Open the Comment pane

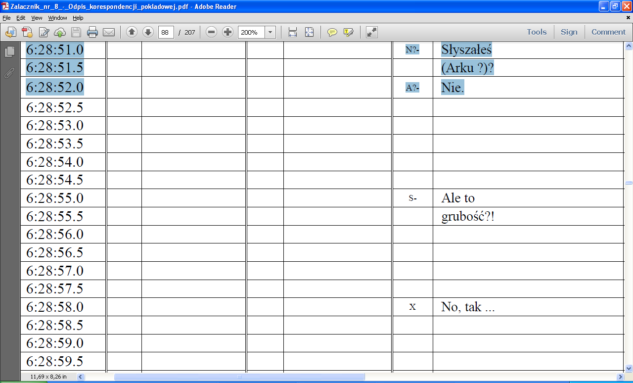(608, 32)
